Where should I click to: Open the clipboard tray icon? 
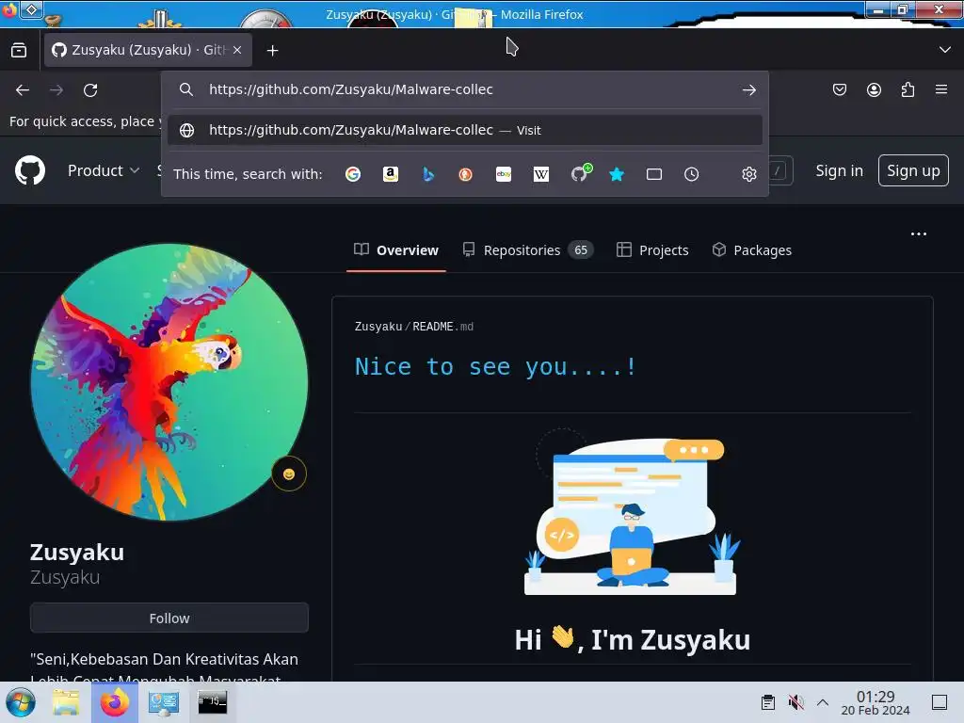click(x=768, y=702)
